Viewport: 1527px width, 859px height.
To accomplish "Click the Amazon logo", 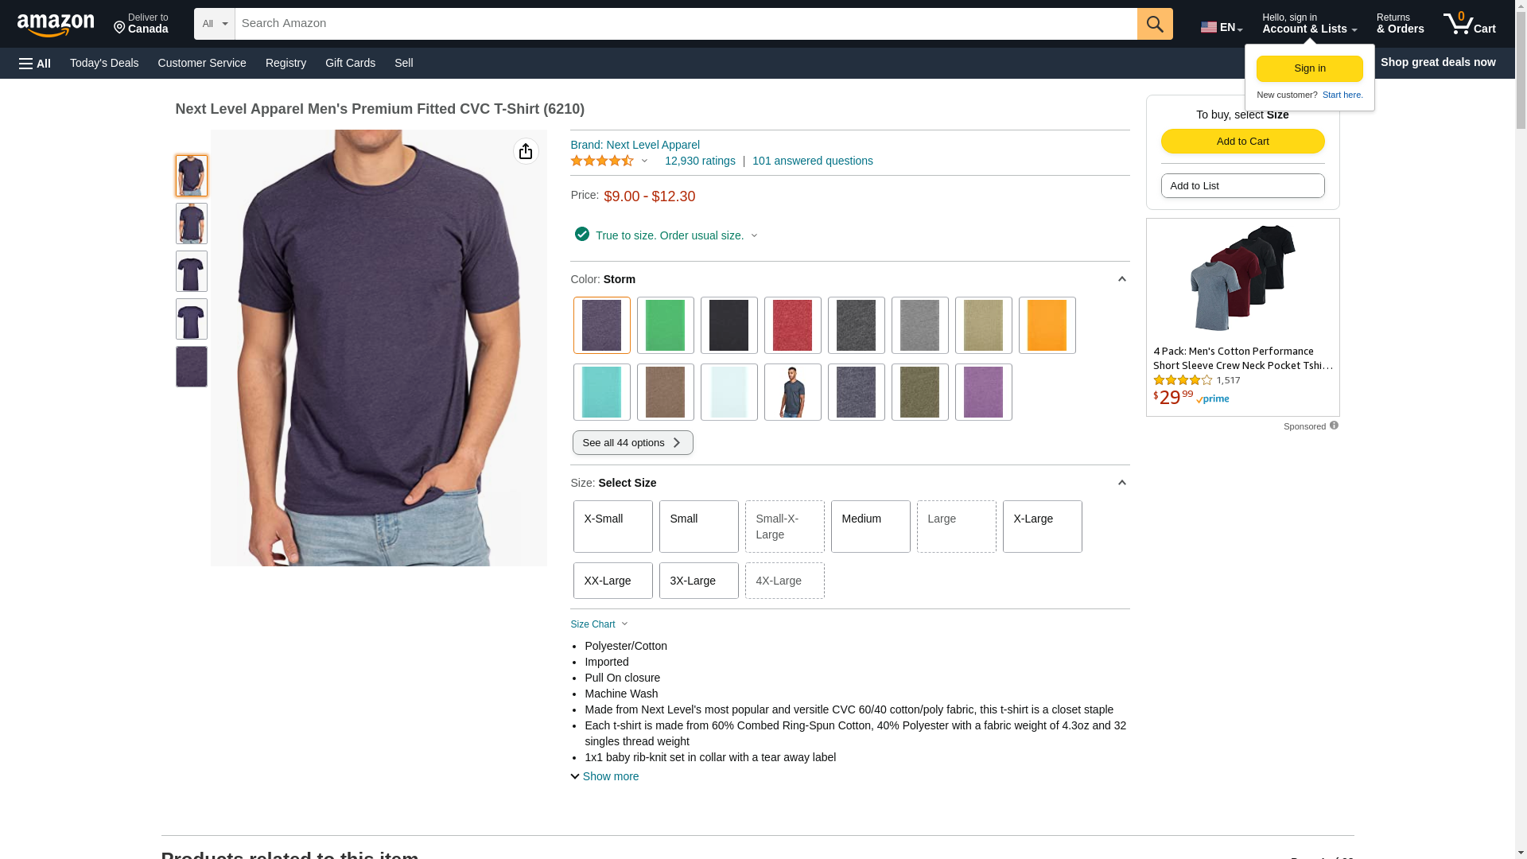I will click(56, 25).
